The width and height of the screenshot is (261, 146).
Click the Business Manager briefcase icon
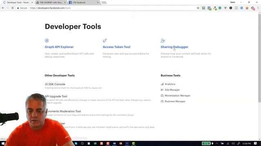click(162, 101)
